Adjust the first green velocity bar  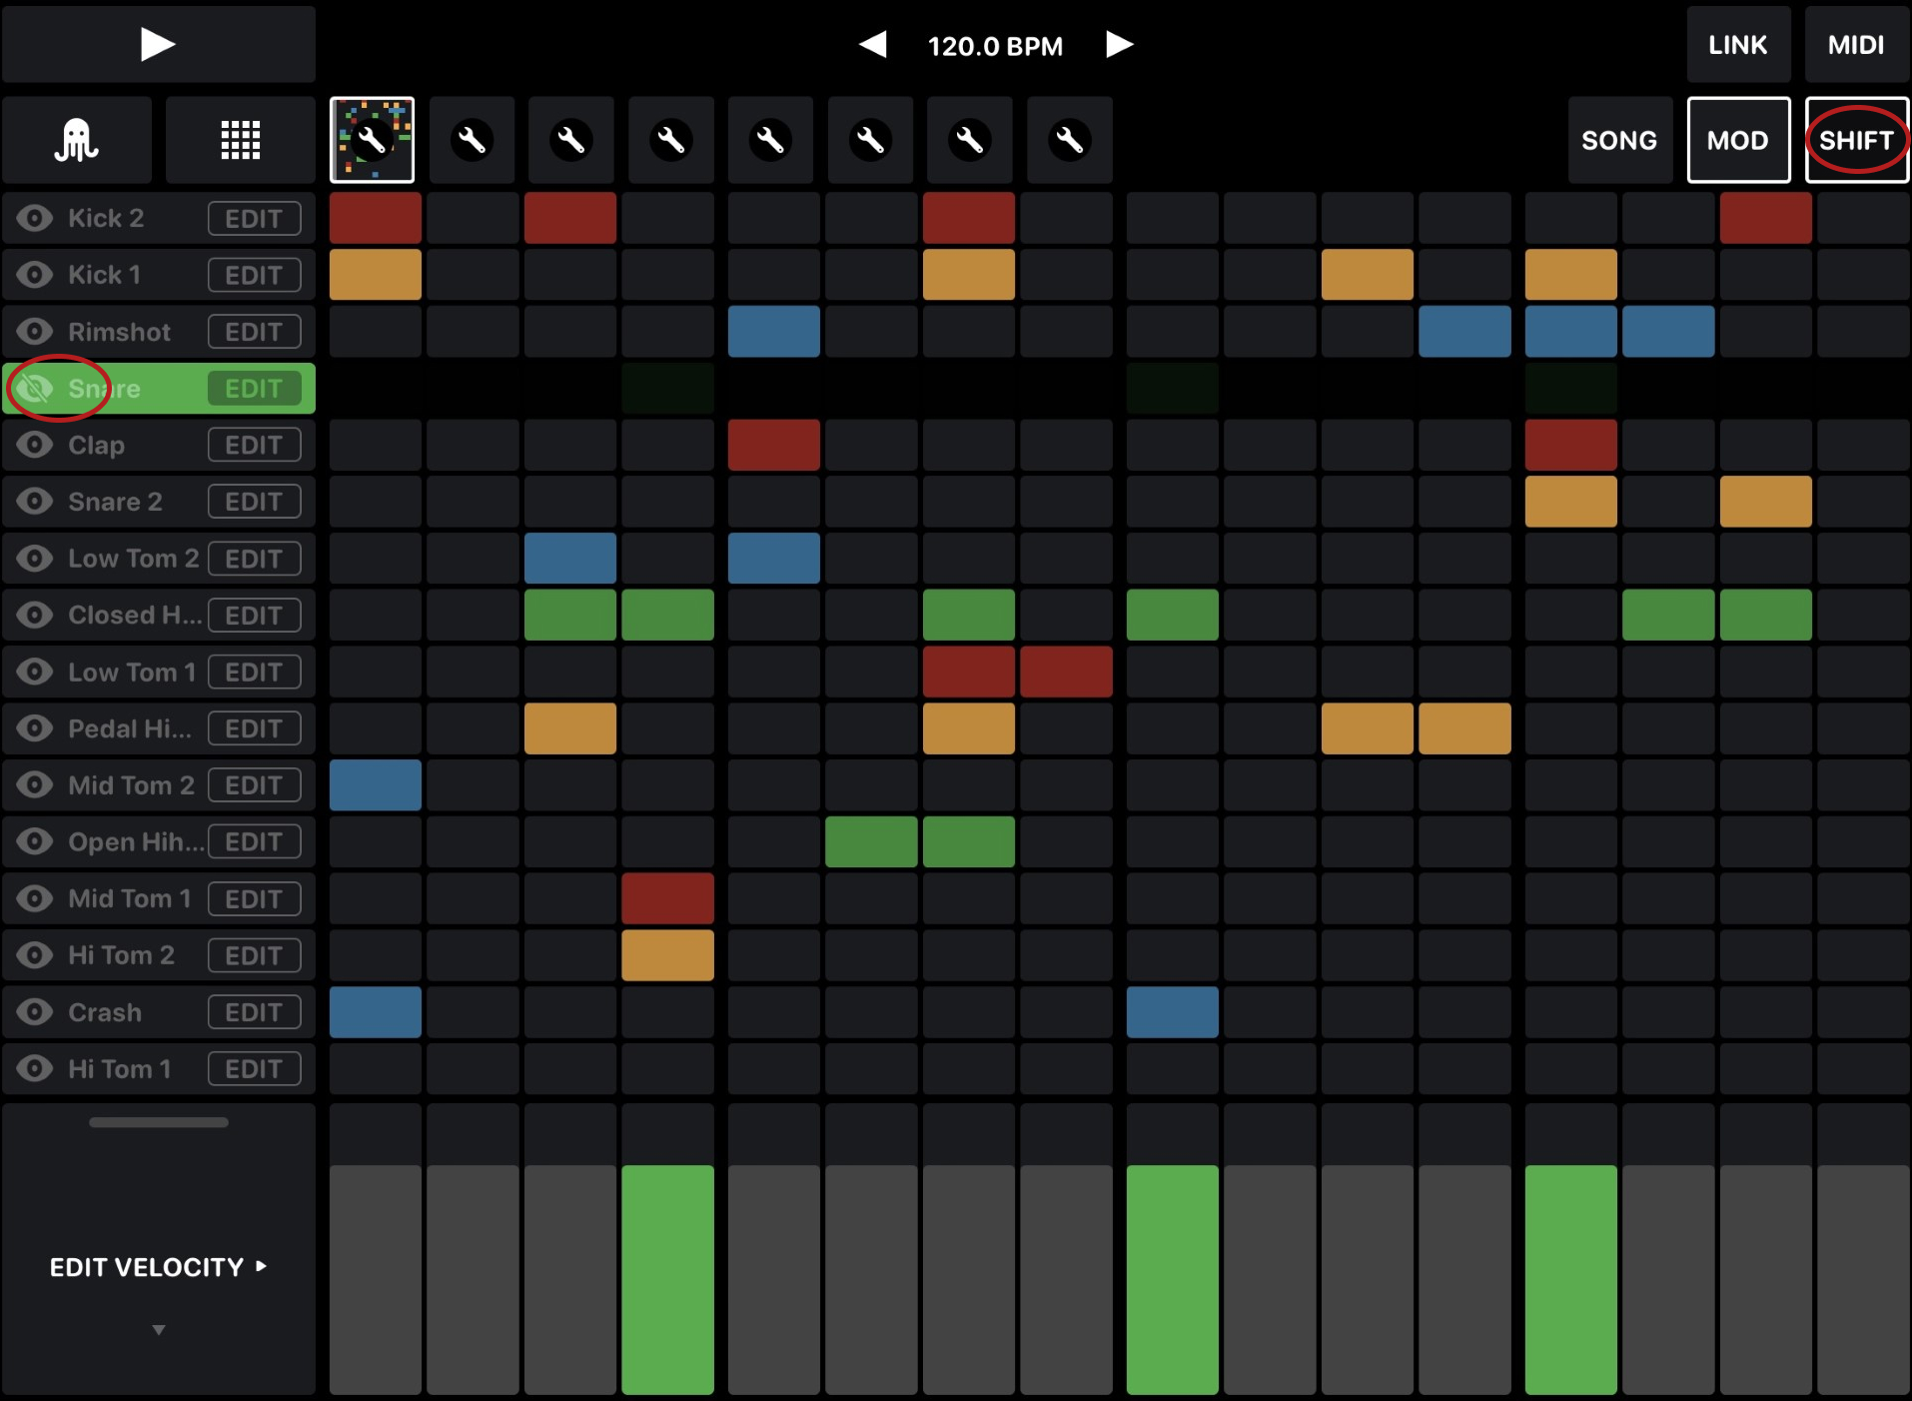click(x=667, y=1279)
